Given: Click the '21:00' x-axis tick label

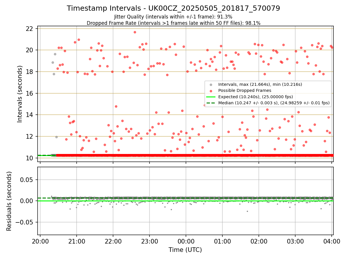Looking at the screenshot, I should click(x=76, y=241).
